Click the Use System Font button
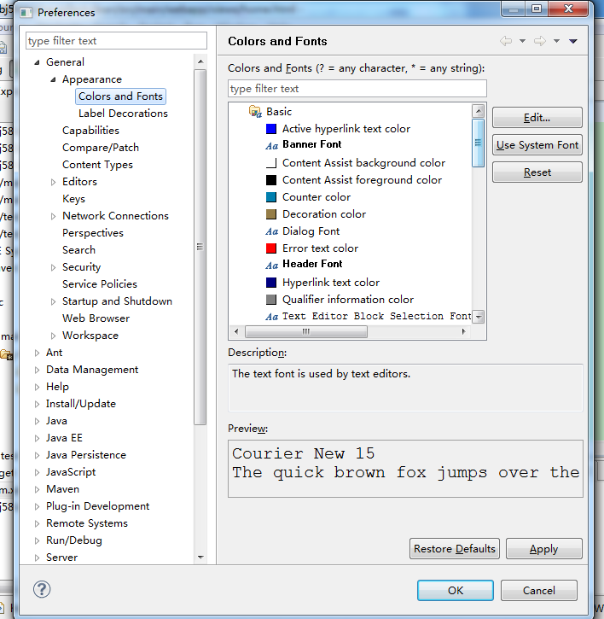 pos(537,145)
